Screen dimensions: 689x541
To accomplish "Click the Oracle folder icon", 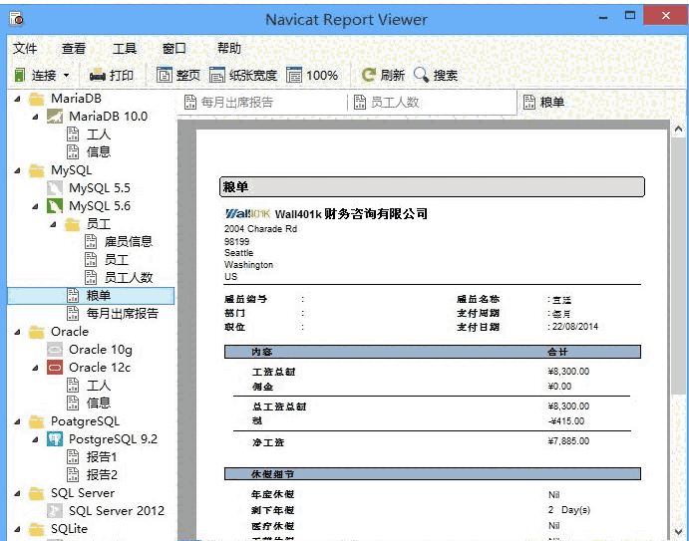I will (37, 332).
